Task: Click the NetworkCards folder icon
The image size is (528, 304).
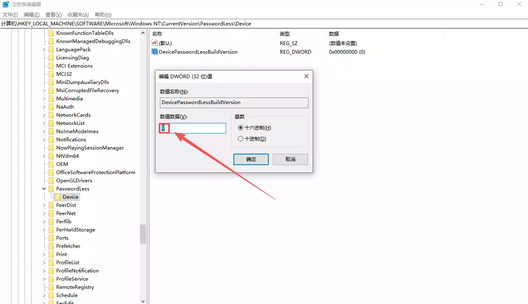Action: 51,115
